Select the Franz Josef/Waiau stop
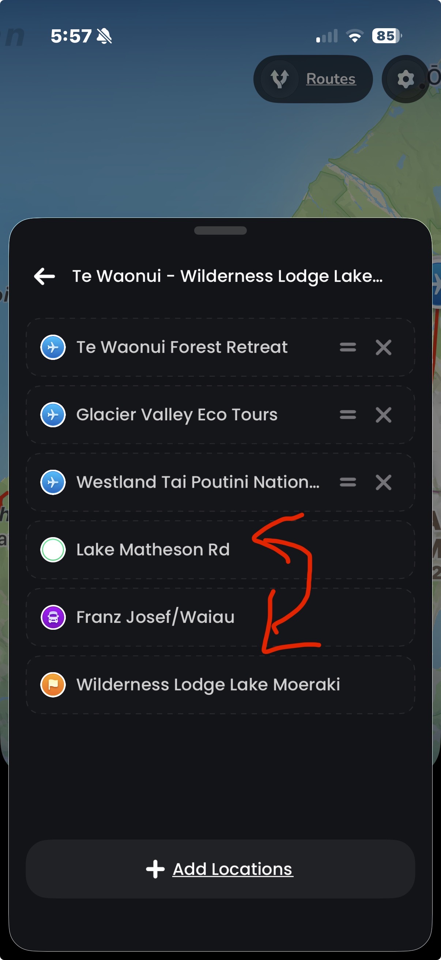The image size is (441, 960). click(x=155, y=617)
